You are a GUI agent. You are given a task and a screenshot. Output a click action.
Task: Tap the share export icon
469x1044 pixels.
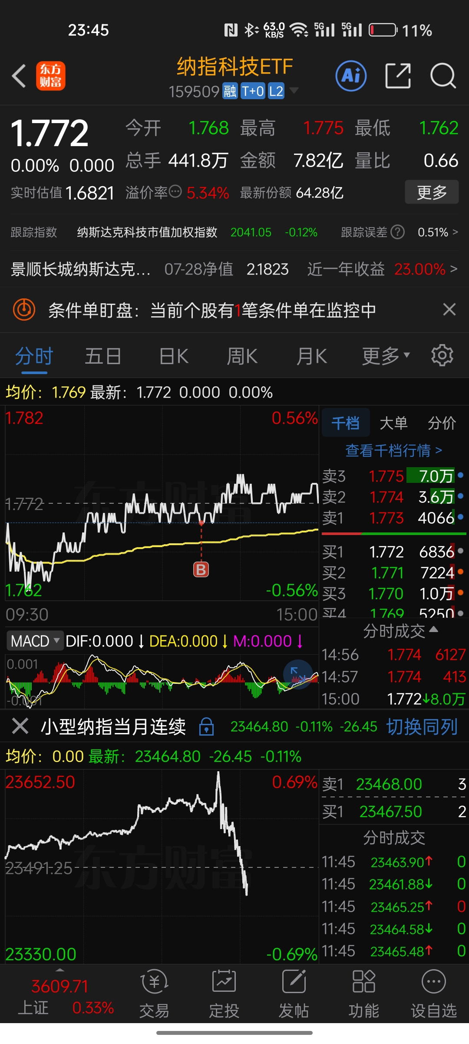tap(398, 76)
